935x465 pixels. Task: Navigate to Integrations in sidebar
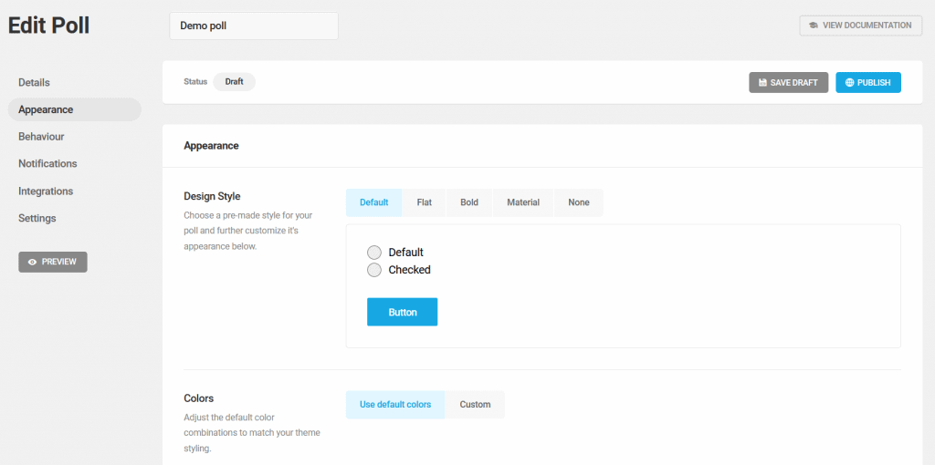click(46, 191)
